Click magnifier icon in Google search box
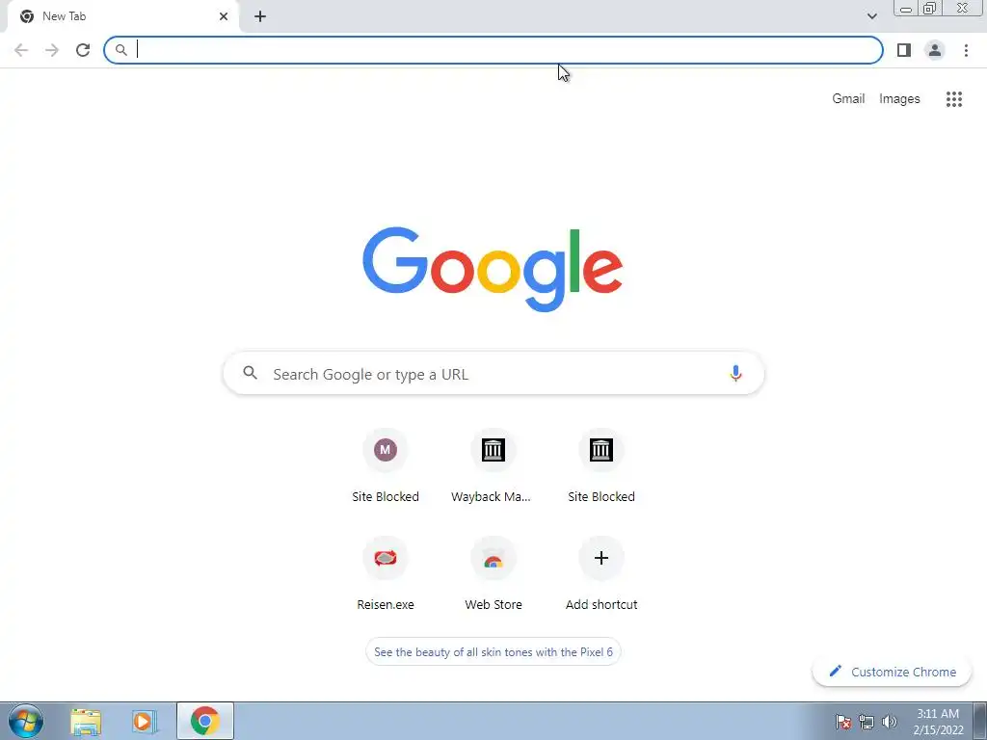This screenshot has height=740, width=987. pos(250,373)
